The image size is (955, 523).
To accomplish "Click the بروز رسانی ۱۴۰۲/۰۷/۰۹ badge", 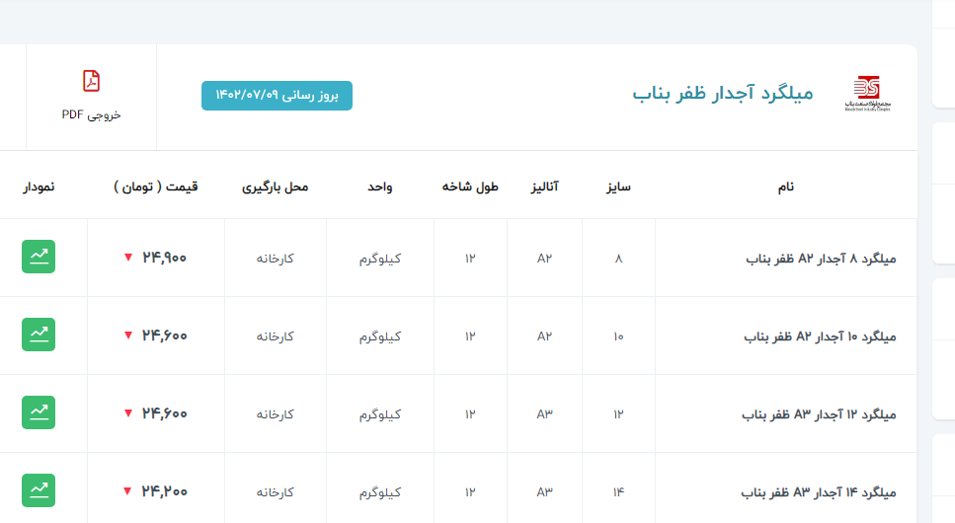I will (x=277, y=96).
